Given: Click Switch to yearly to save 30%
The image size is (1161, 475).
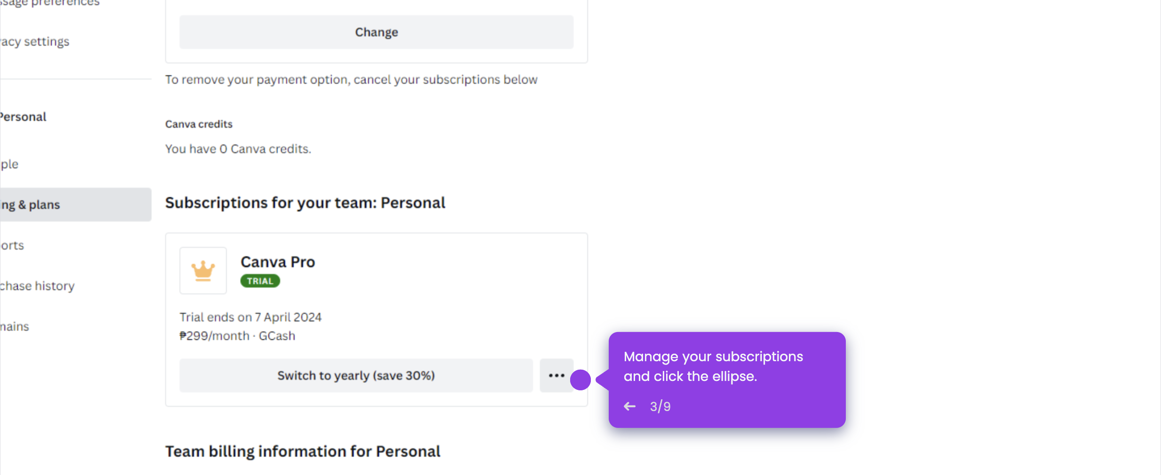Looking at the screenshot, I should [356, 375].
